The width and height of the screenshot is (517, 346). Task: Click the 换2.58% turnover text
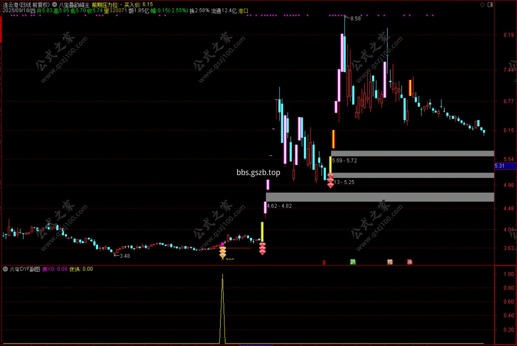(199, 11)
